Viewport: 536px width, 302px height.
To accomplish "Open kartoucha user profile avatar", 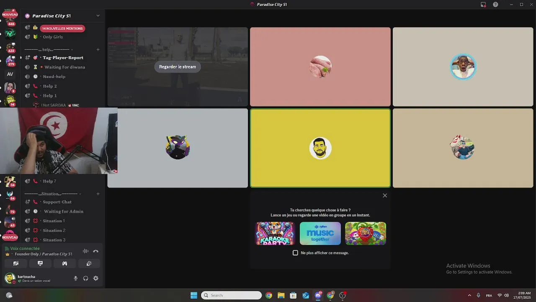I will (x=10, y=278).
